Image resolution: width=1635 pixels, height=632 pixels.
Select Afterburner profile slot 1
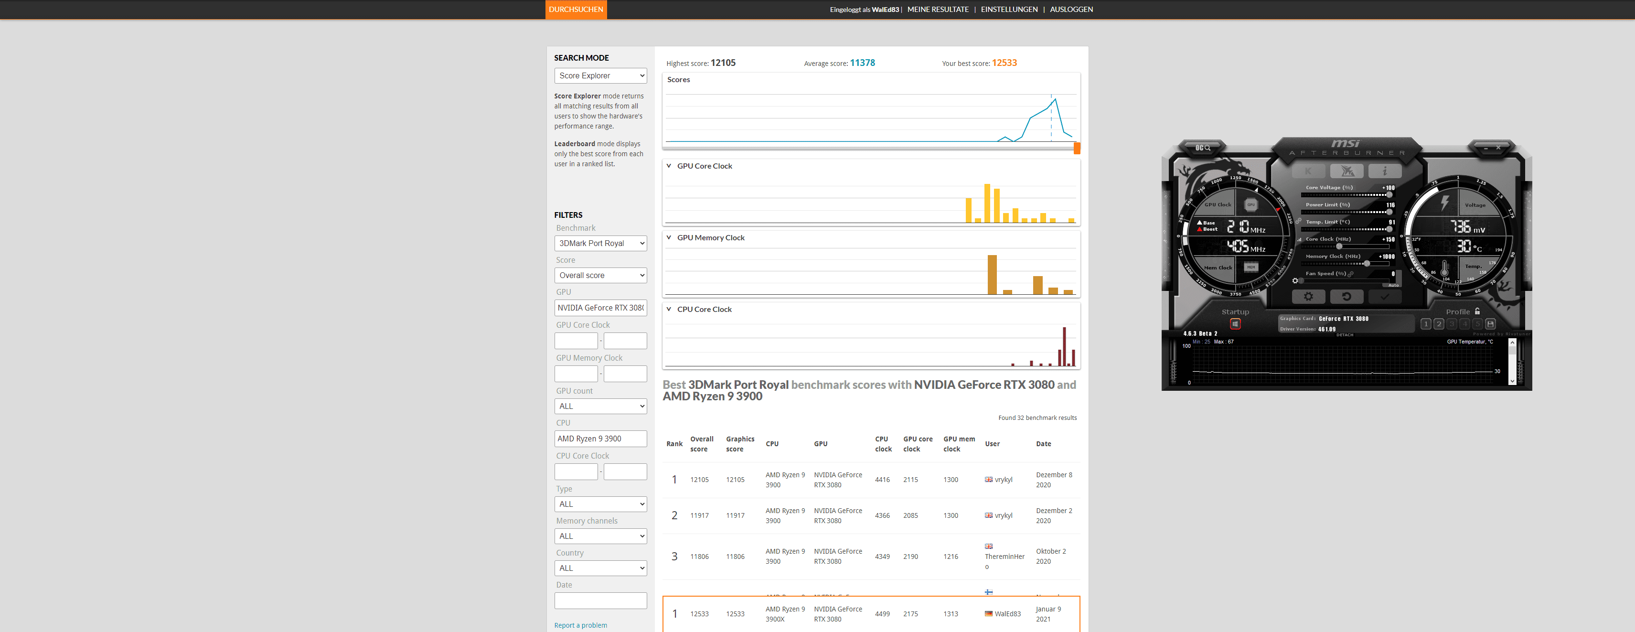click(1425, 323)
